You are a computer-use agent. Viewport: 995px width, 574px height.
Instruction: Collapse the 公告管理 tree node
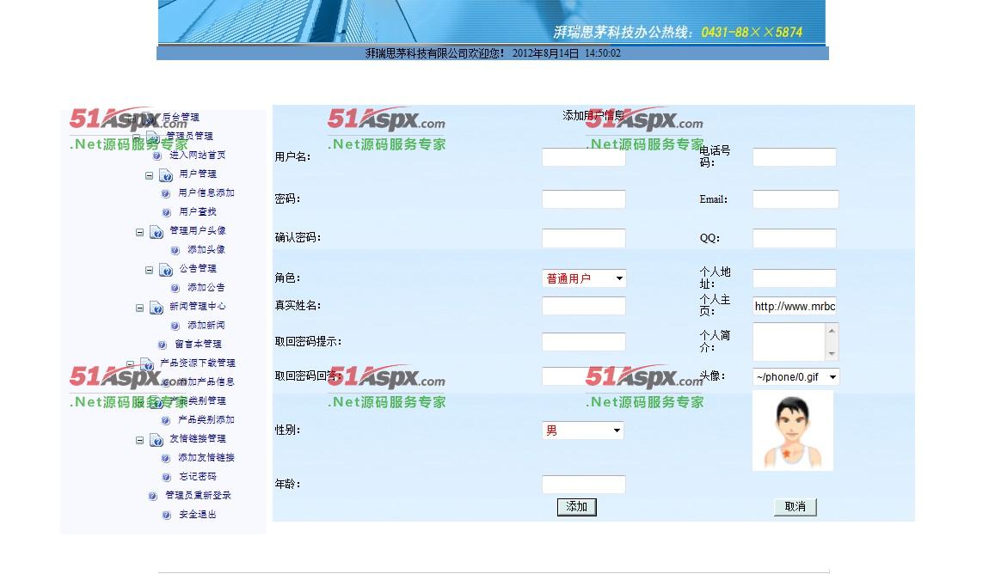coord(149,270)
